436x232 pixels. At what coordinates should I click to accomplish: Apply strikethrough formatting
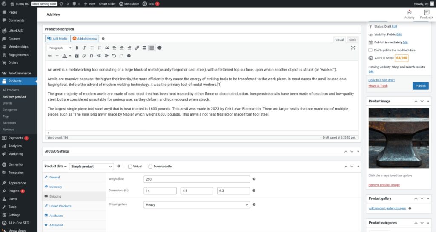50,56
